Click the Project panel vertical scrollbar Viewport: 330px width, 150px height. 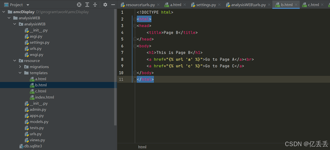115,67
